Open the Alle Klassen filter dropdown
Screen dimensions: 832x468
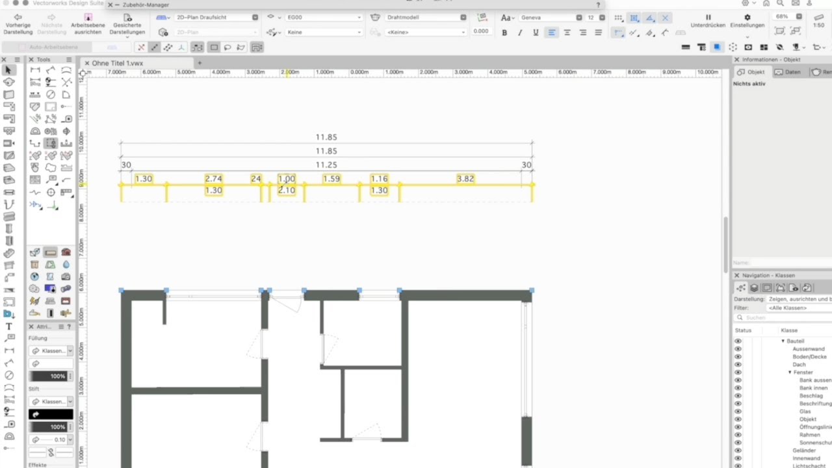[x=798, y=308]
